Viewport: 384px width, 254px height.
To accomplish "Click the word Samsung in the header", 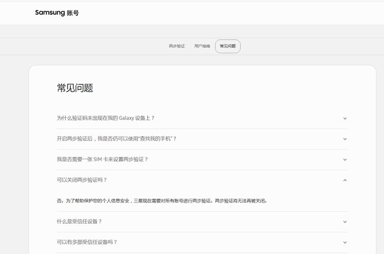I will (50, 12).
